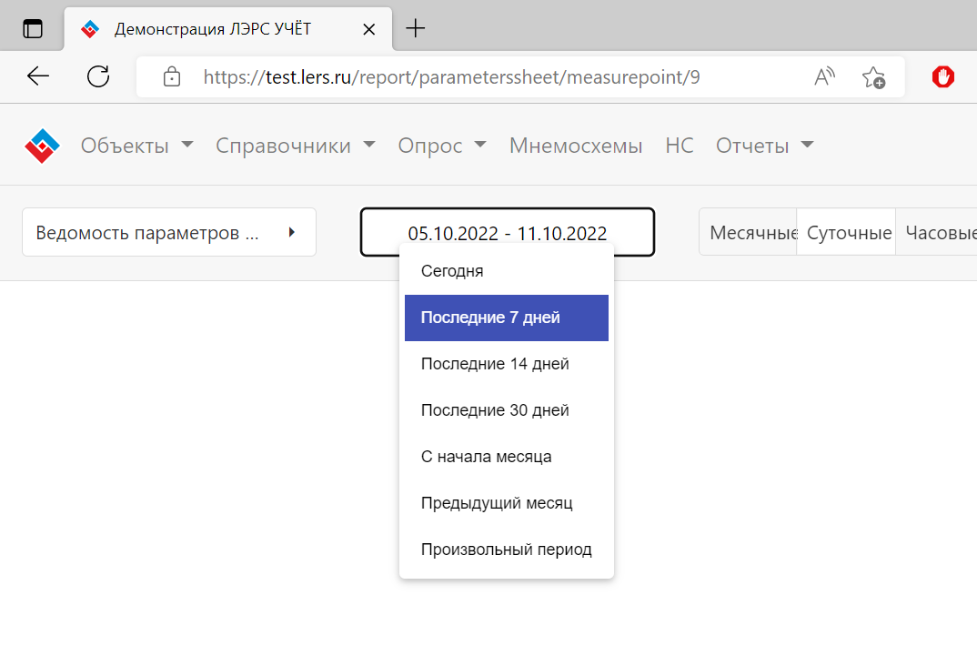Add page to favorites star icon
Image resolution: width=977 pixels, height=666 pixels.
pos(873,77)
